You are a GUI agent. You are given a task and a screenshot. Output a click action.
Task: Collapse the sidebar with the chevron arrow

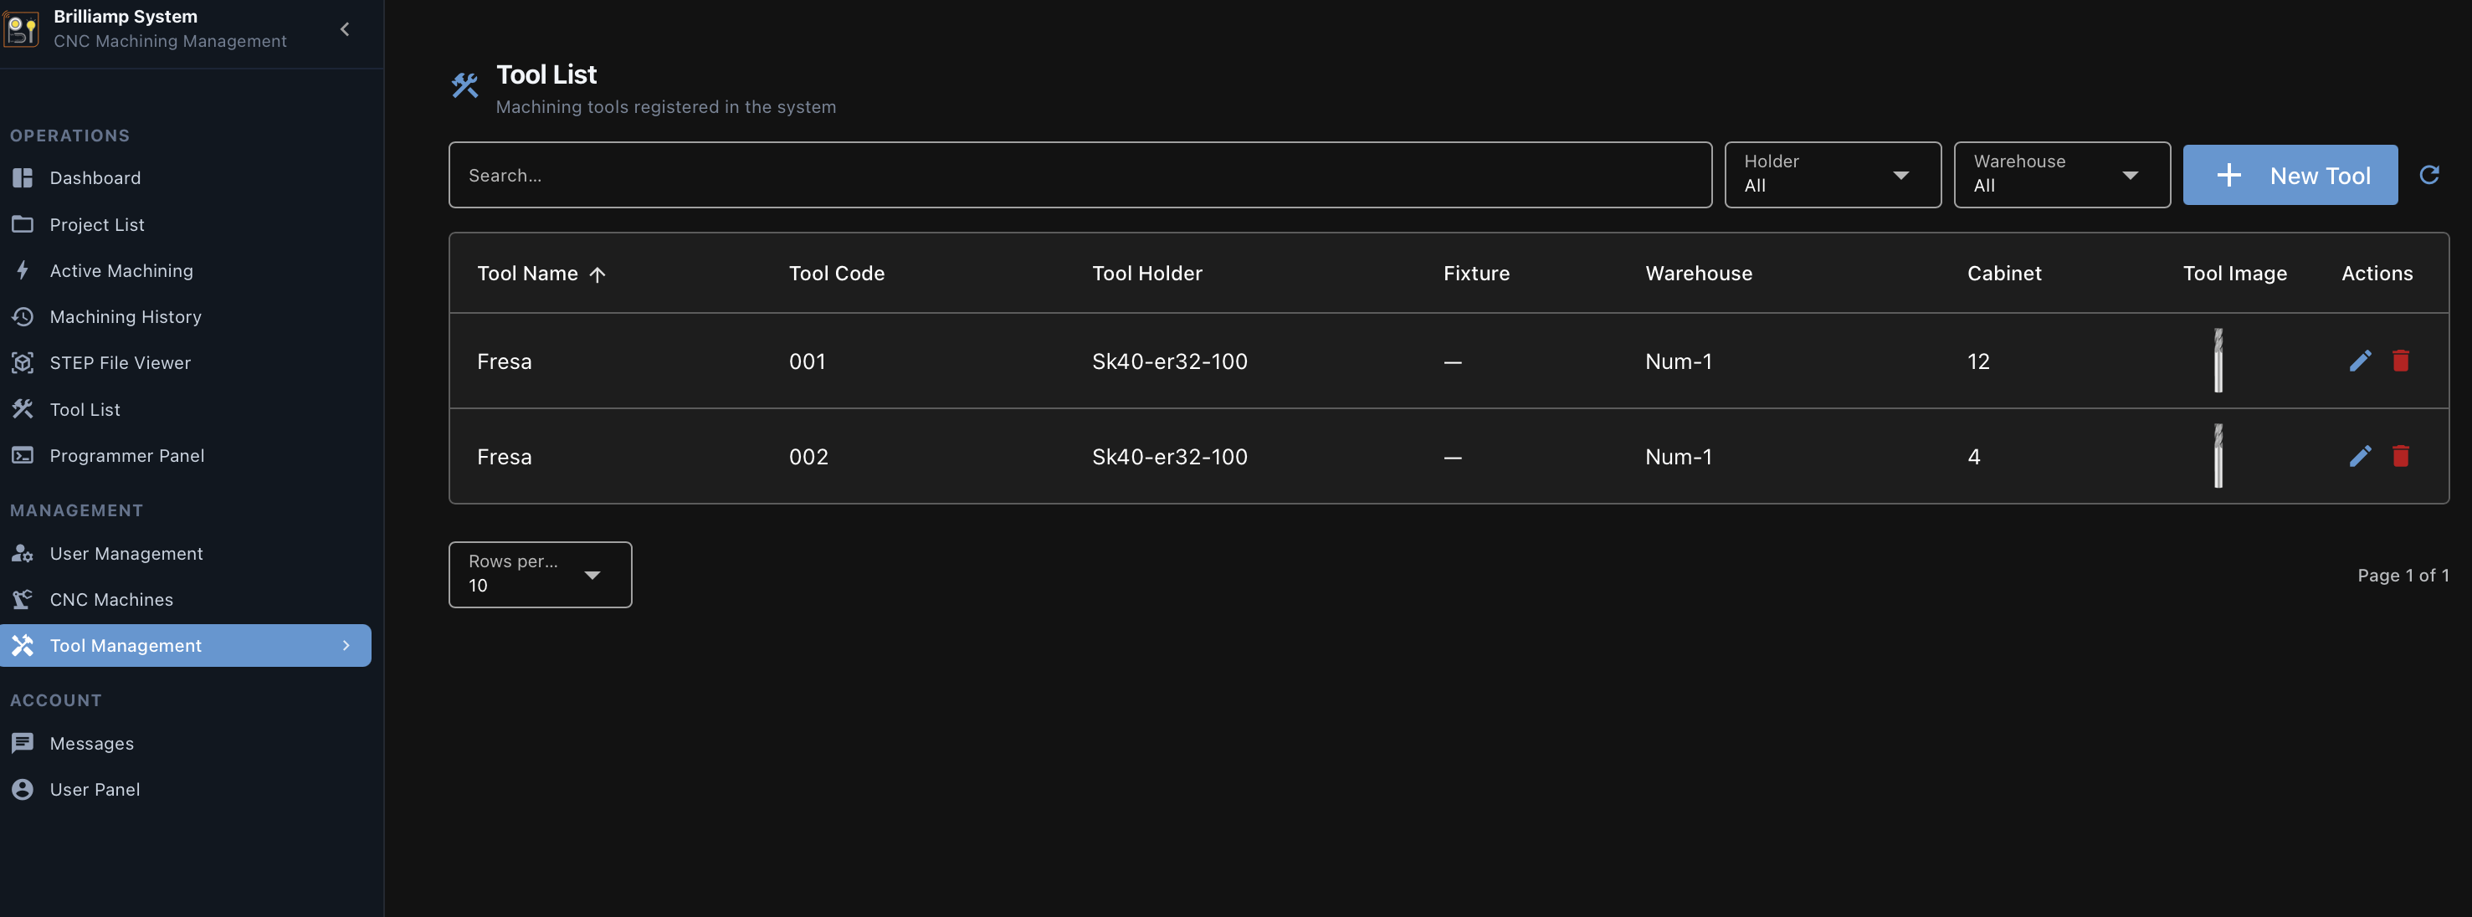(345, 28)
